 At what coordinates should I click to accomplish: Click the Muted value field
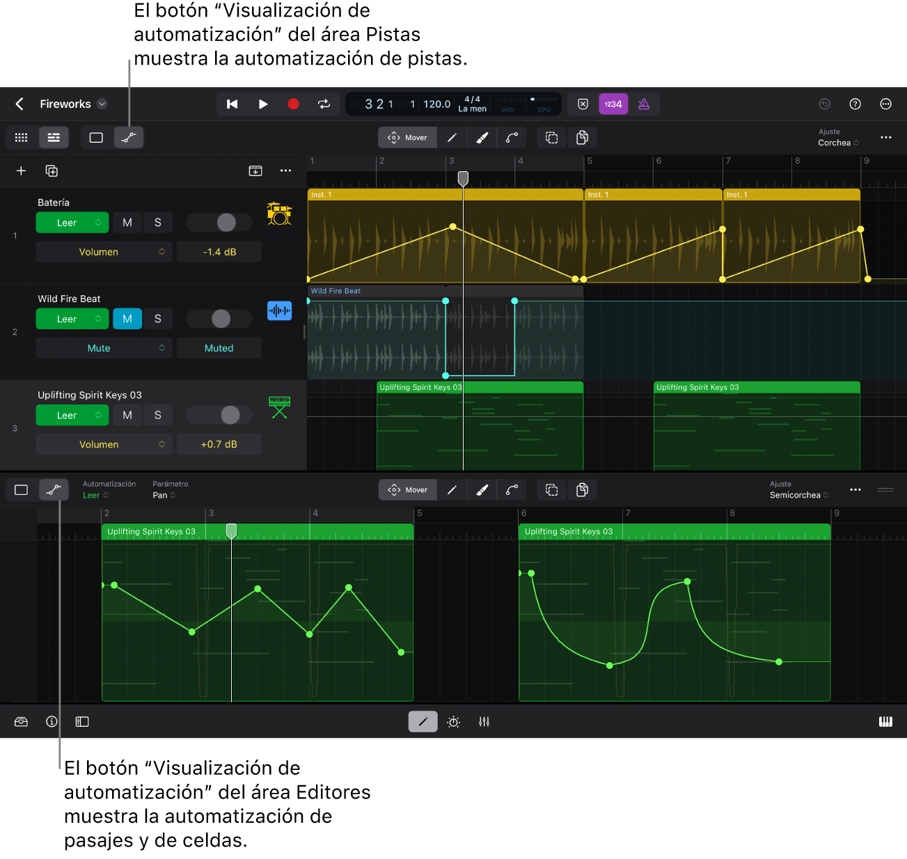pyautogui.click(x=219, y=348)
